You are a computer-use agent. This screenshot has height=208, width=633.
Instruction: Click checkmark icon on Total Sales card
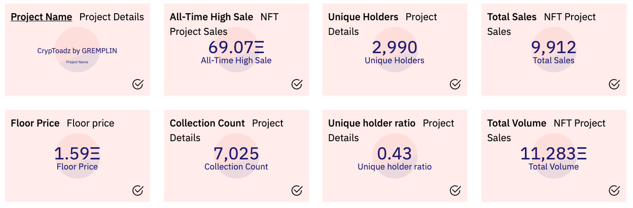tap(614, 84)
